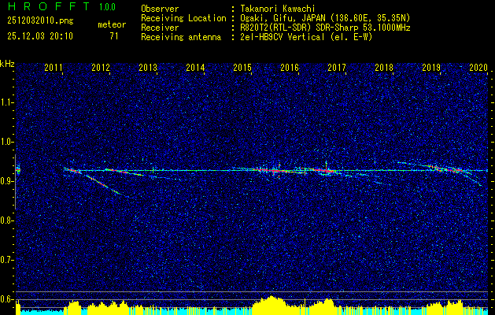
Task: Click the R820T2(RTL-SDR) receiver text
Action: (x=324, y=28)
